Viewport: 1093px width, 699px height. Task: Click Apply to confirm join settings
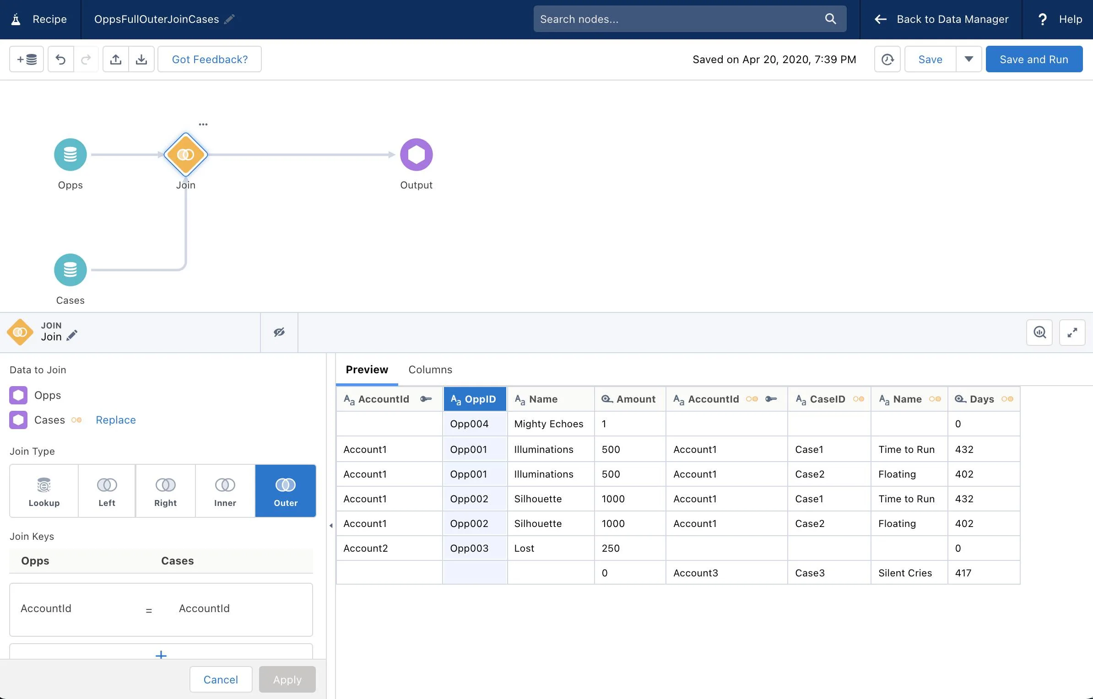287,679
